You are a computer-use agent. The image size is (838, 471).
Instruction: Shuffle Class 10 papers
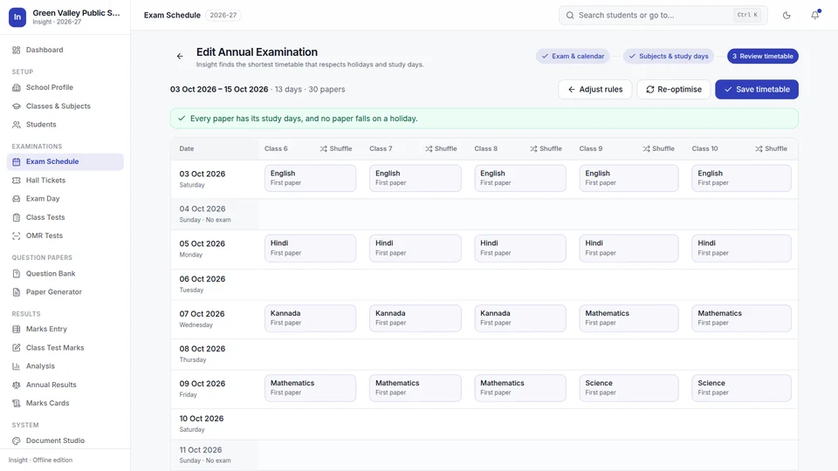click(771, 149)
